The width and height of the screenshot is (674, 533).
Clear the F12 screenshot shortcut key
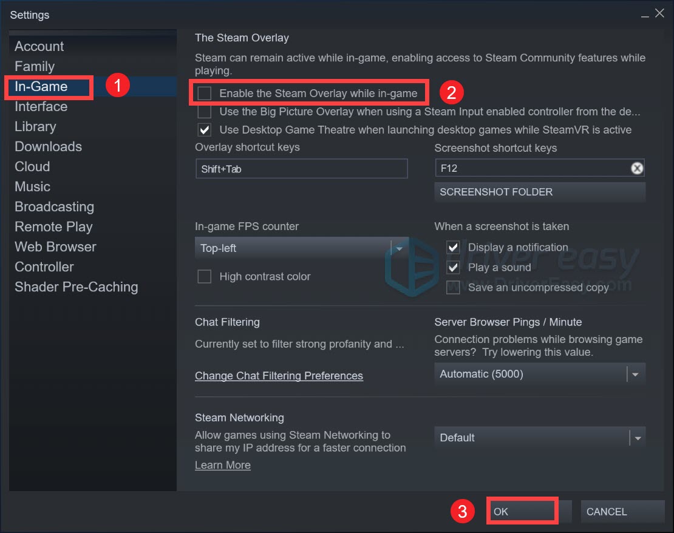636,169
